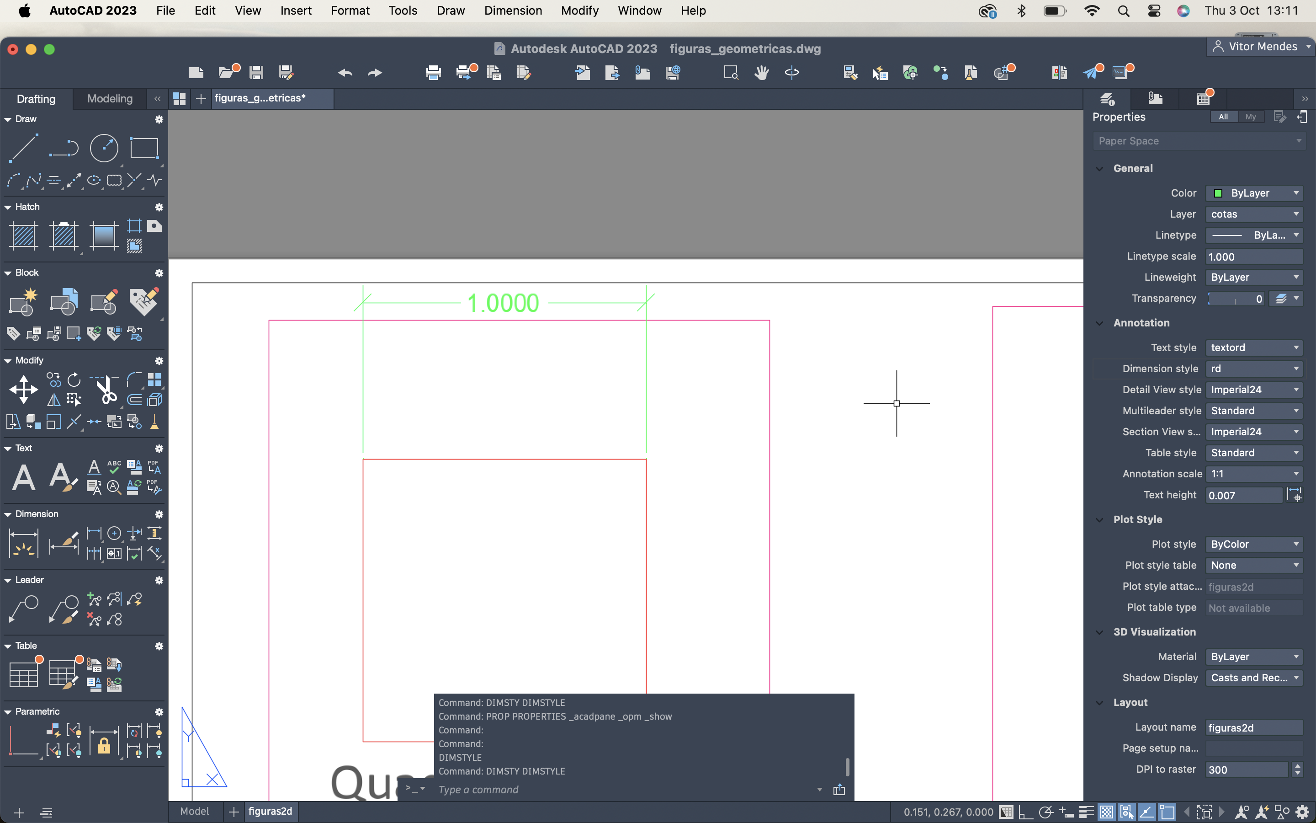Click the Model layout tab
The width and height of the screenshot is (1316, 823).
point(194,812)
